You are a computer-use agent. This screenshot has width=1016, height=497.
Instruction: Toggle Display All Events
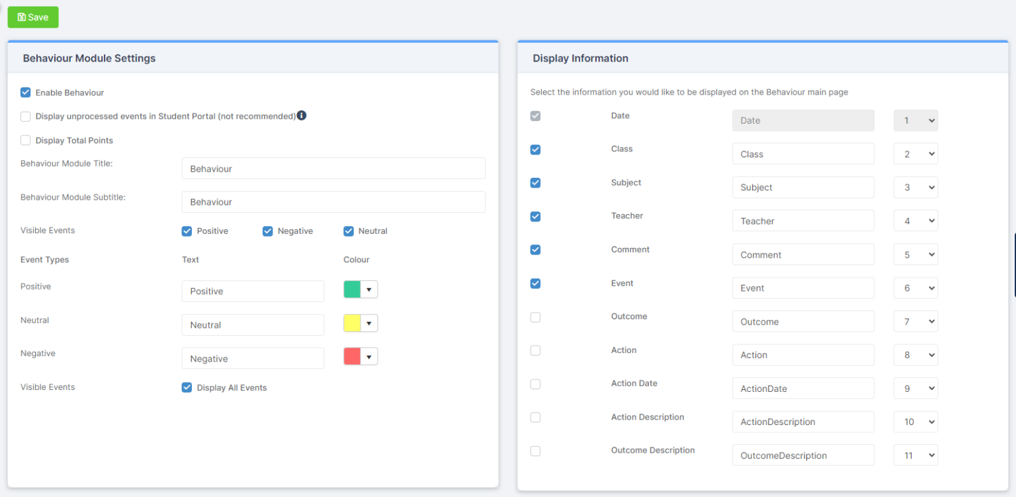tap(187, 387)
